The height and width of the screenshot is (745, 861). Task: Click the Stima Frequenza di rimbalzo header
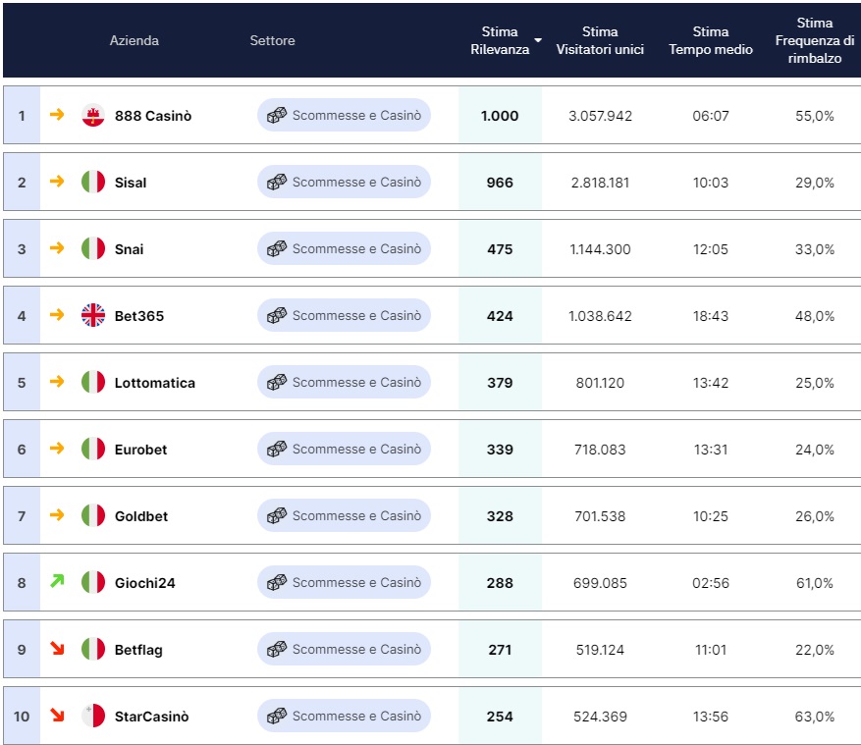tap(814, 40)
